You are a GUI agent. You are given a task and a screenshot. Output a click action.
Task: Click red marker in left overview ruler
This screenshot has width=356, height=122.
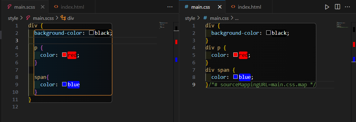(x=176, y=42)
